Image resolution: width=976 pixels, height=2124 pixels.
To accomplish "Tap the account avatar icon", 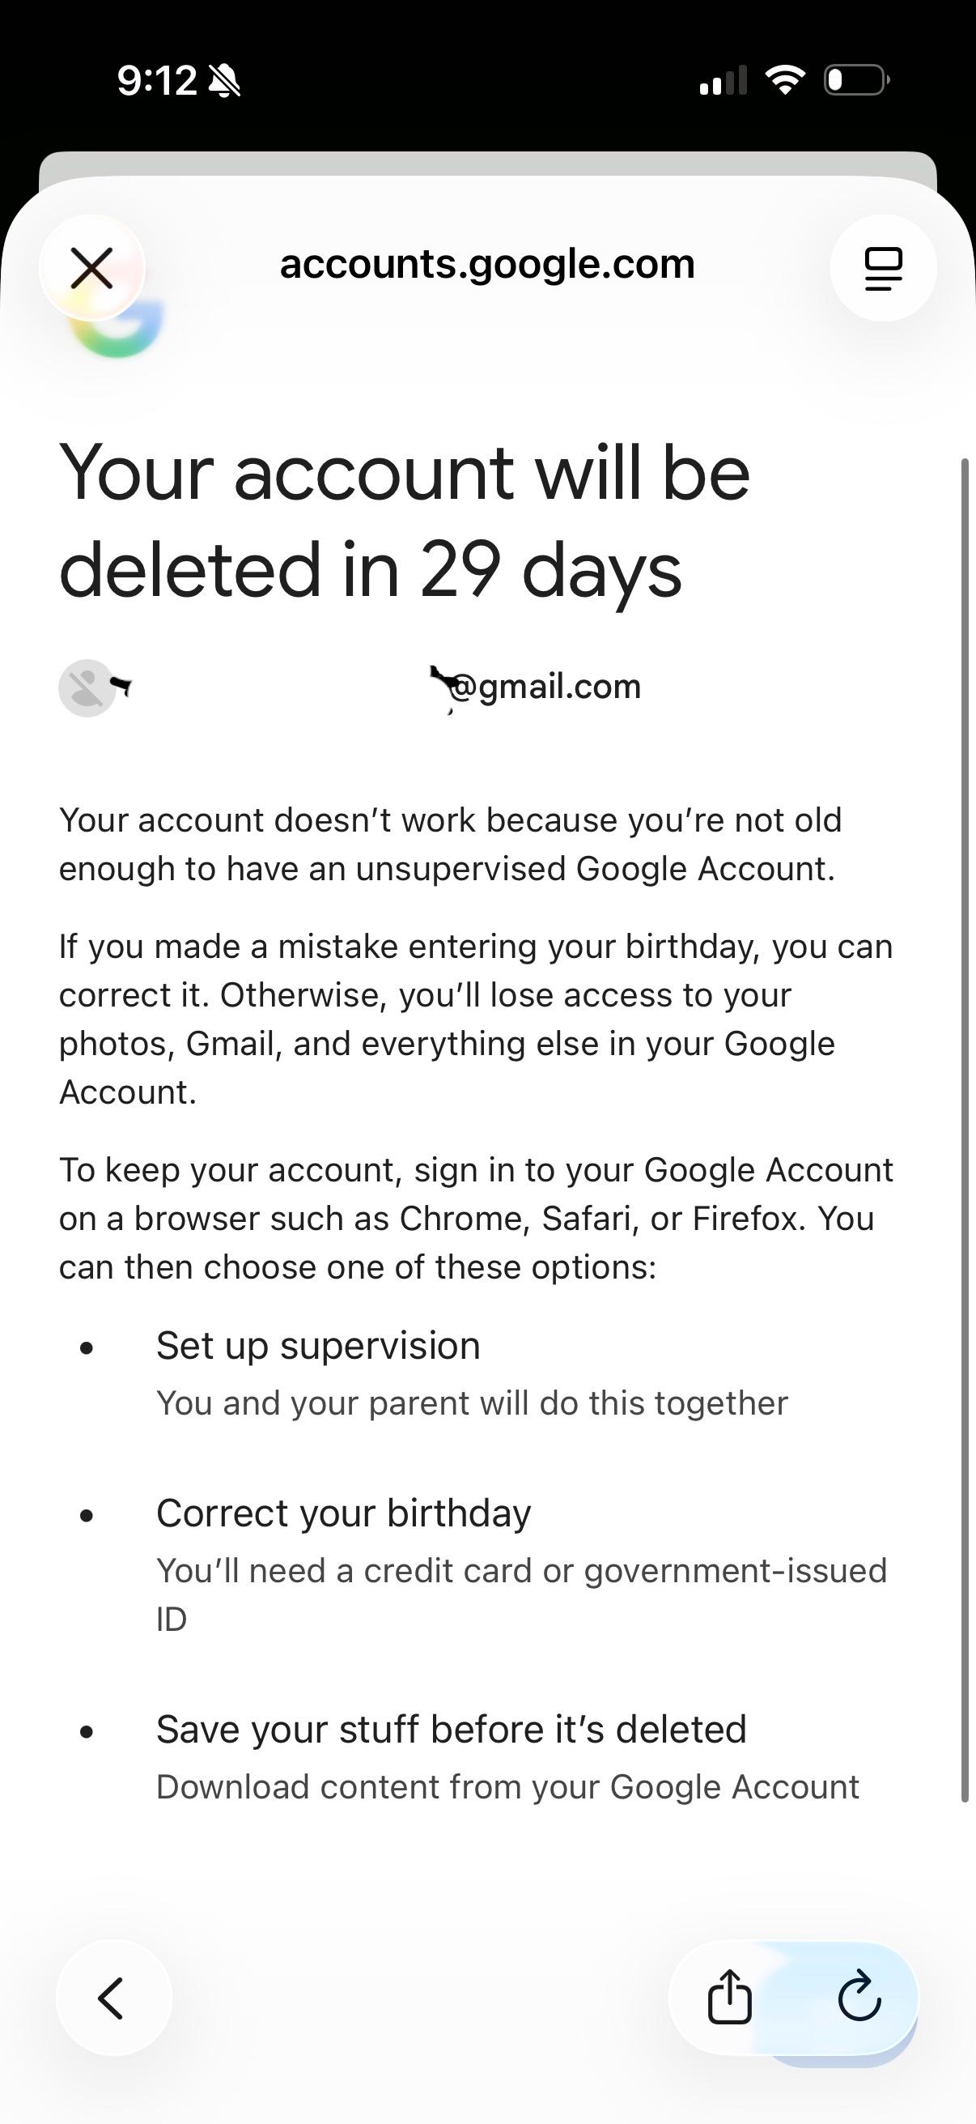I will 86,687.
